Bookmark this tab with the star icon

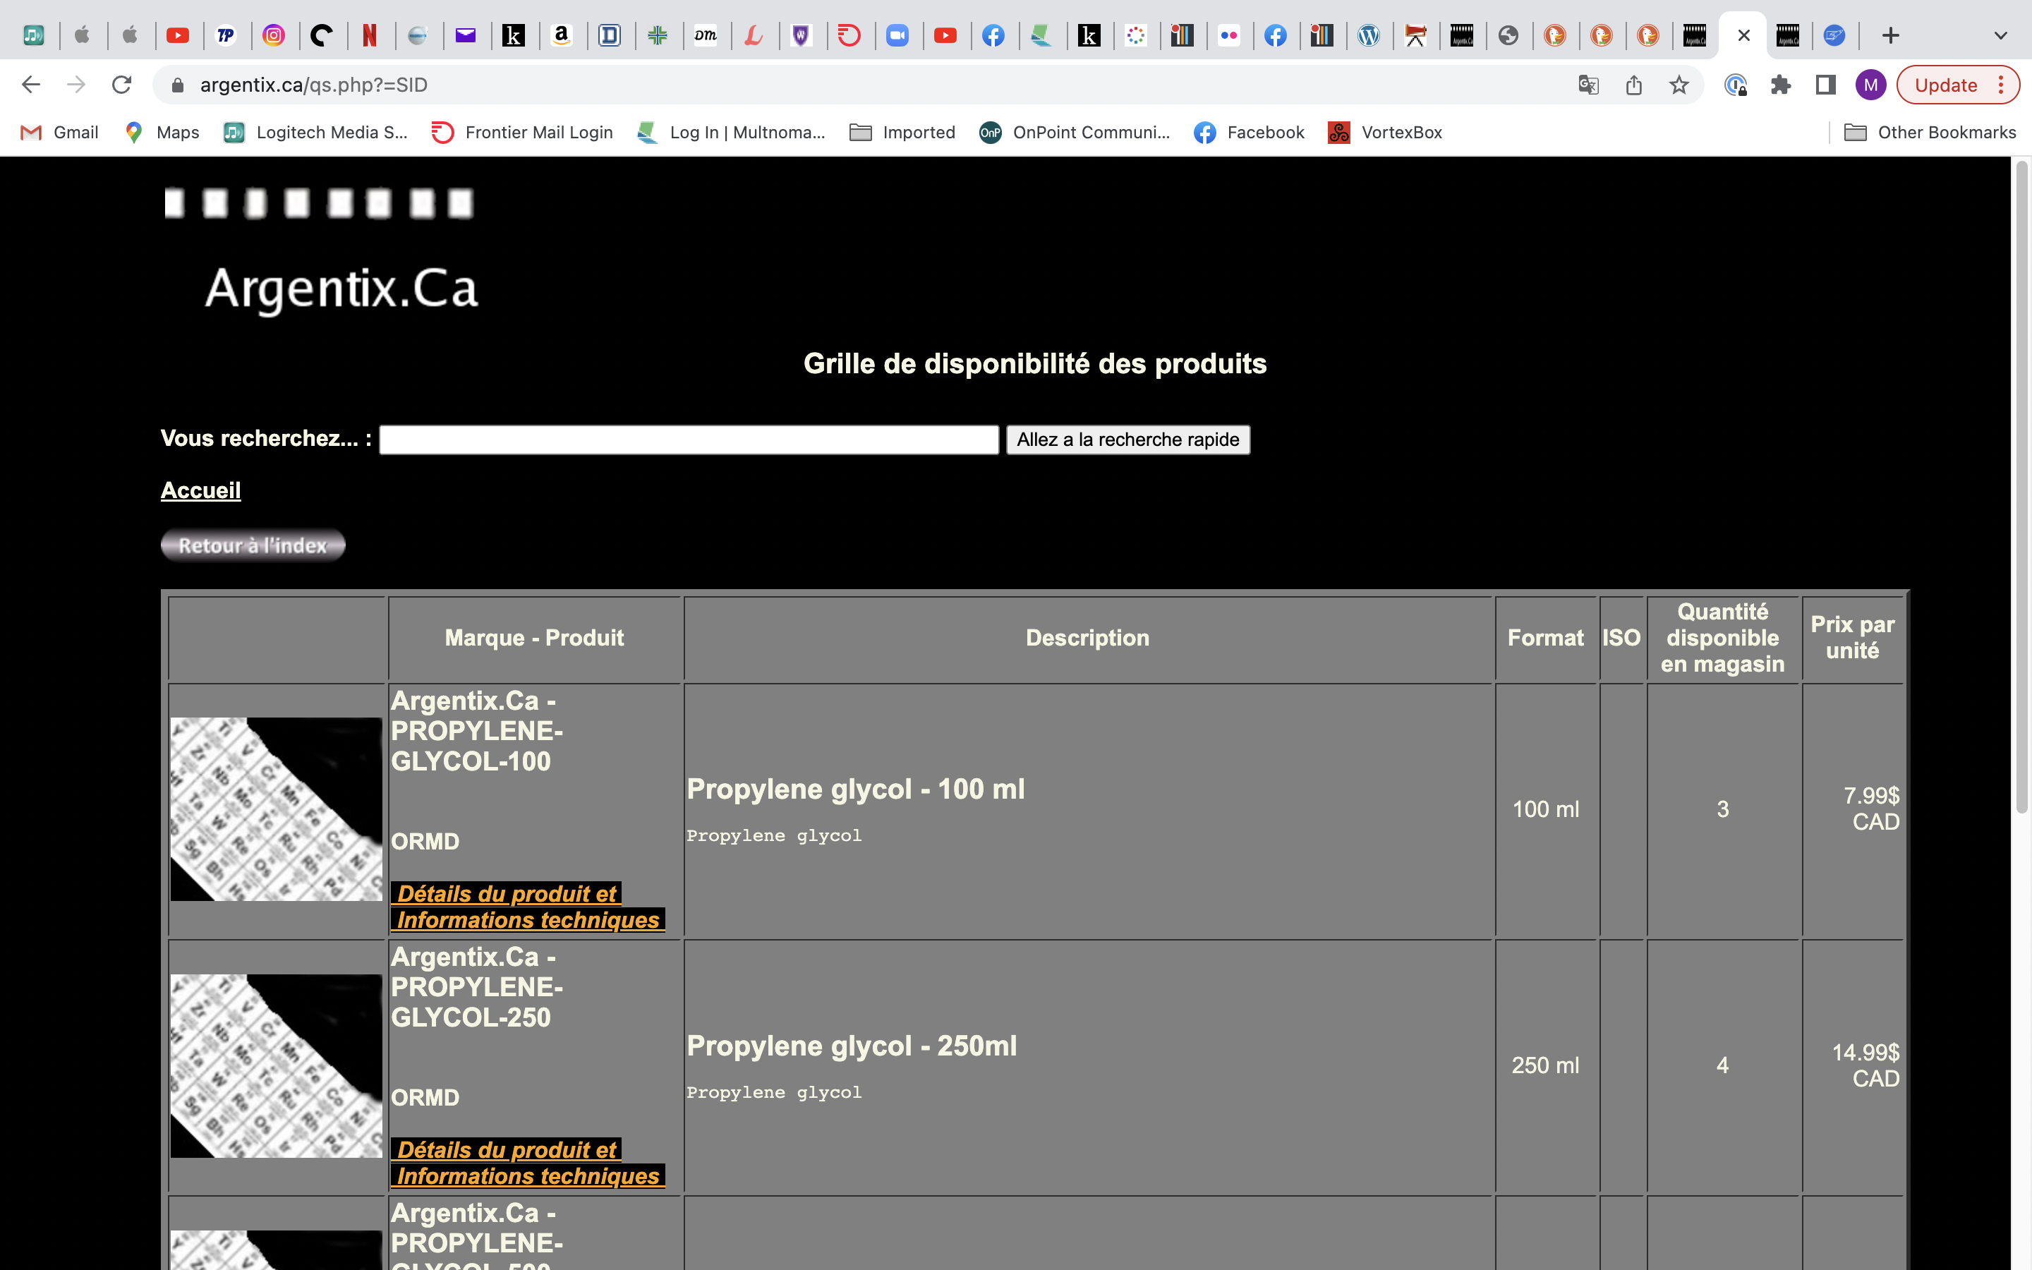click(x=1679, y=85)
